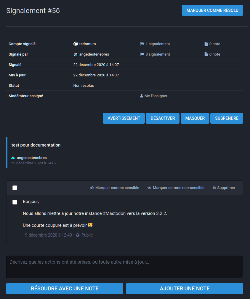Click the note icon in tedomum row
The height and width of the screenshot is (299, 250).
[206, 44]
